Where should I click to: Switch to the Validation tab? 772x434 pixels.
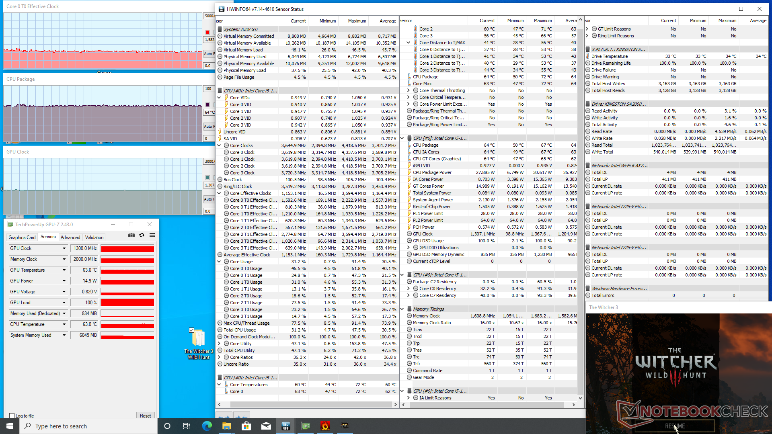click(94, 237)
